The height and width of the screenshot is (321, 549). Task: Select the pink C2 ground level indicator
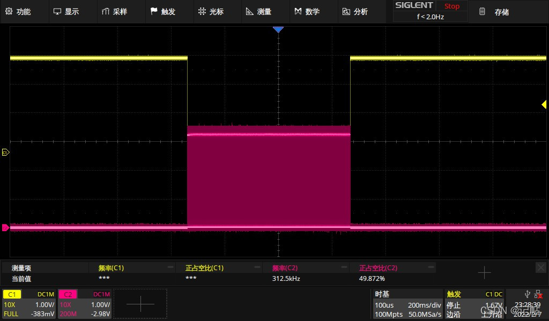[5, 228]
